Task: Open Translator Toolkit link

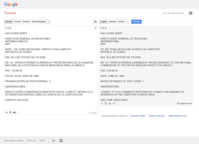Action: tap(137, 116)
